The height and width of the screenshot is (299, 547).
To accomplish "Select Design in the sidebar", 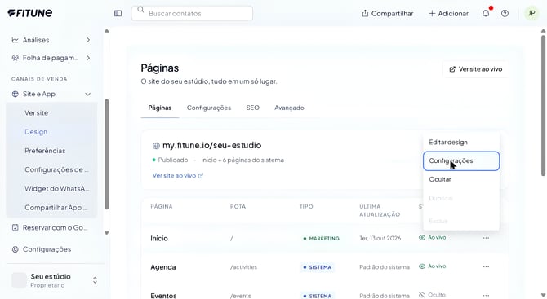I will point(36,131).
